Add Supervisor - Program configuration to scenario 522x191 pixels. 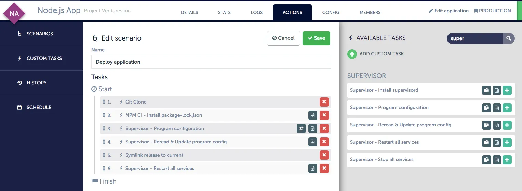tap(507, 108)
